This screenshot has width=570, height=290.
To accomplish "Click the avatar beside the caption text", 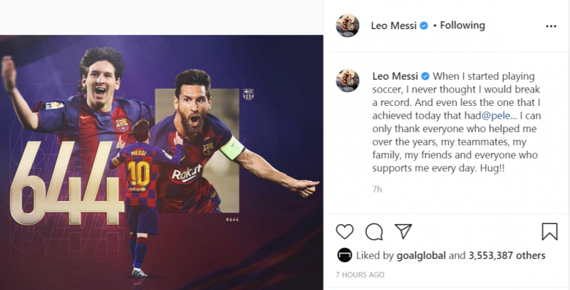I will [x=348, y=80].
